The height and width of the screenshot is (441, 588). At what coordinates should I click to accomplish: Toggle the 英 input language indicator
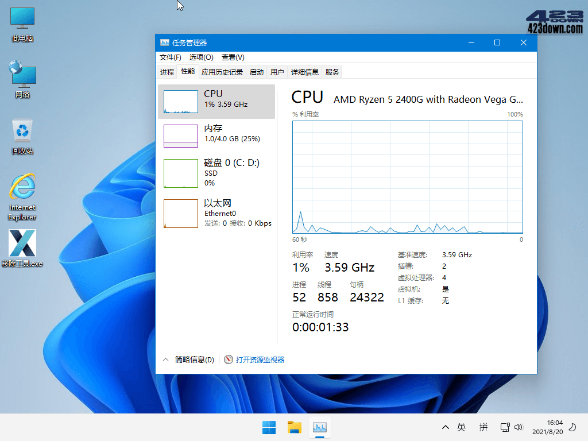[461, 427]
